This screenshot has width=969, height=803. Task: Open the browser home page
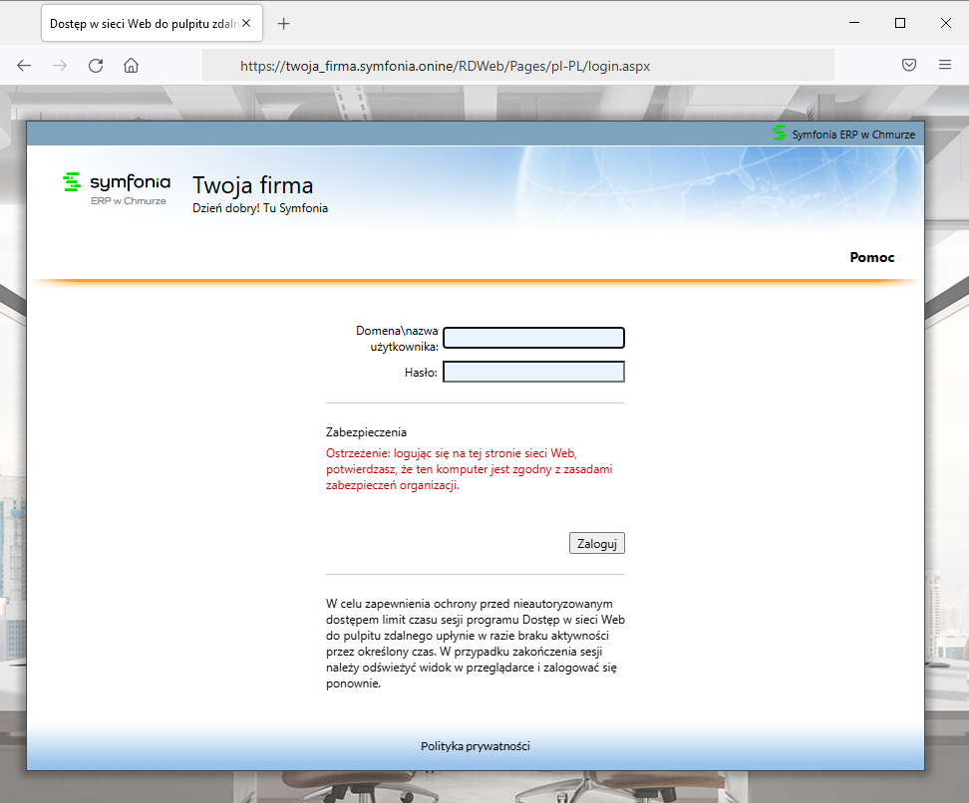coord(131,66)
